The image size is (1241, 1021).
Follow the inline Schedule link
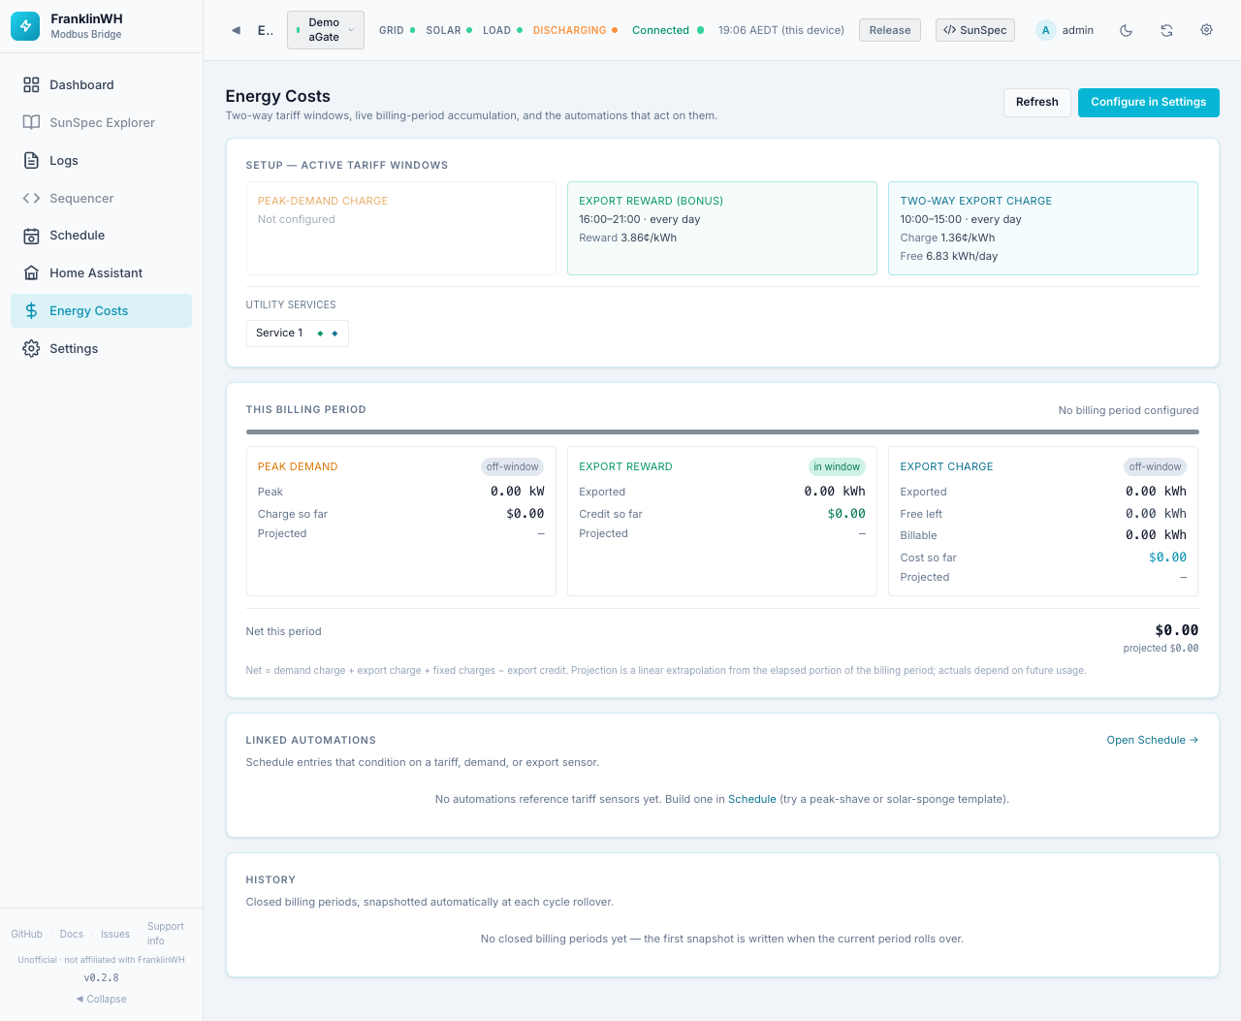(752, 799)
